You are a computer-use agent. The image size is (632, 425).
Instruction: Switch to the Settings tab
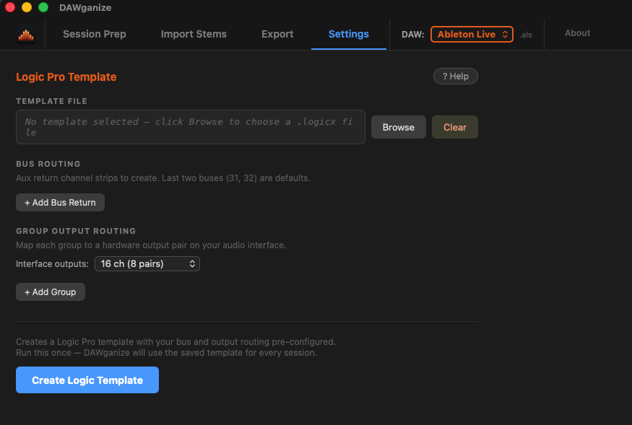coord(348,34)
